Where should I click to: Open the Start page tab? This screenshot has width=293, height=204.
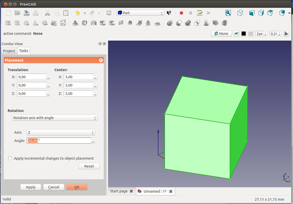(119, 191)
